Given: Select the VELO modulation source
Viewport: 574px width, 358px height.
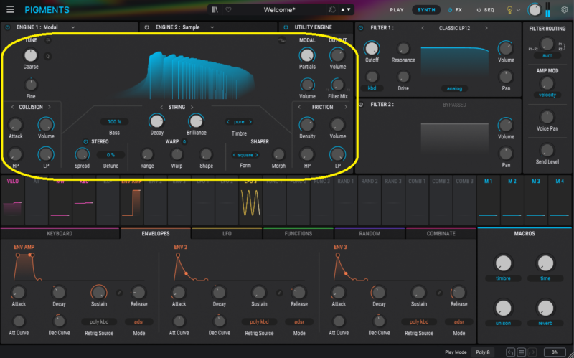Looking at the screenshot, I should 12,200.
